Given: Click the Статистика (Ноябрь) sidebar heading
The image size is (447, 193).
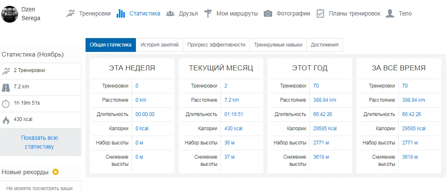Looking at the screenshot, I should pos(33,54).
